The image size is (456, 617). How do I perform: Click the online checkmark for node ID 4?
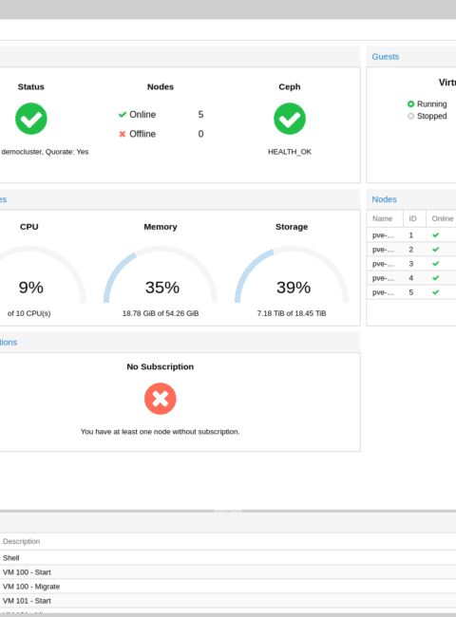click(x=435, y=278)
